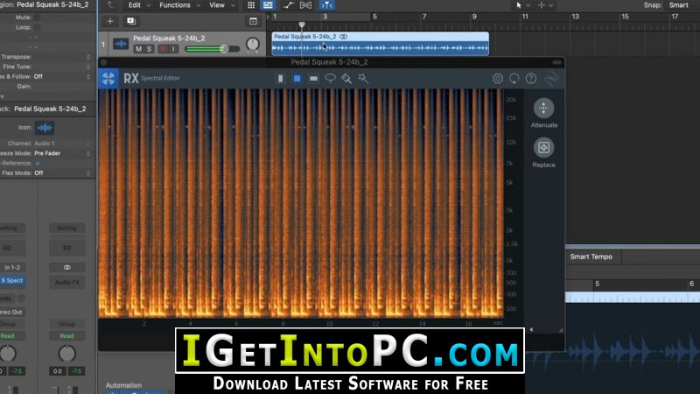700x394 pixels.
Task: Click the right channel strip Group slot
Action: click(x=67, y=324)
